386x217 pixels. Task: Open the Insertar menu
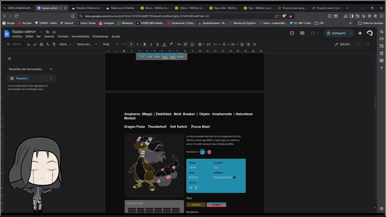point(49,36)
